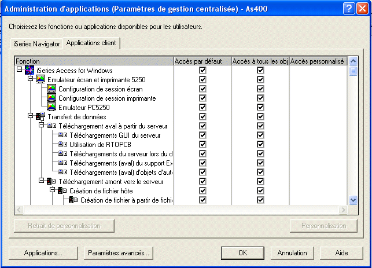Viewport: 372px width, 268px height.
Task: Uncheck Accès à tous les objets for Emulateur écran et imprimante 5250
Action: (260, 79)
